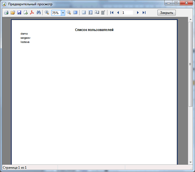Toggle the page thumbnails icon
This screenshot has width=195, height=172.
point(90,13)
